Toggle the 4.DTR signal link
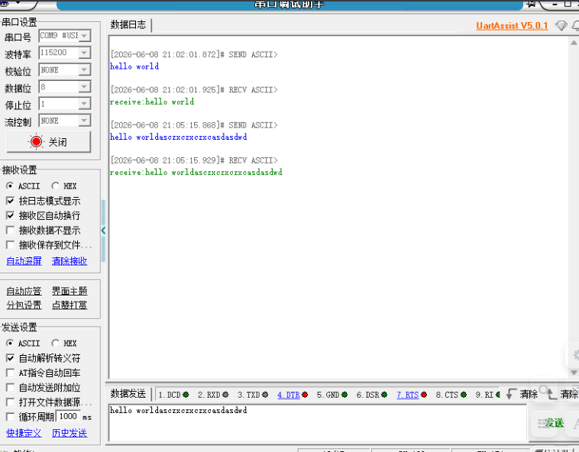Viewport: 579px width, 452px height. tap(289, 395)
